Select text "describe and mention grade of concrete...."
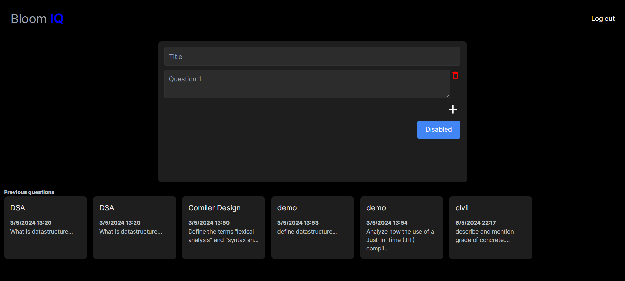Viewport: 625px width, 281px height. tap(485, 236)
